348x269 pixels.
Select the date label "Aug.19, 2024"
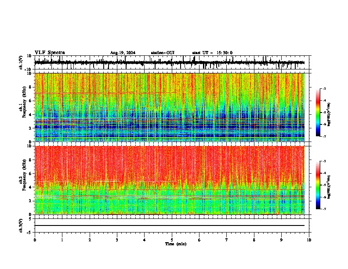123,53
